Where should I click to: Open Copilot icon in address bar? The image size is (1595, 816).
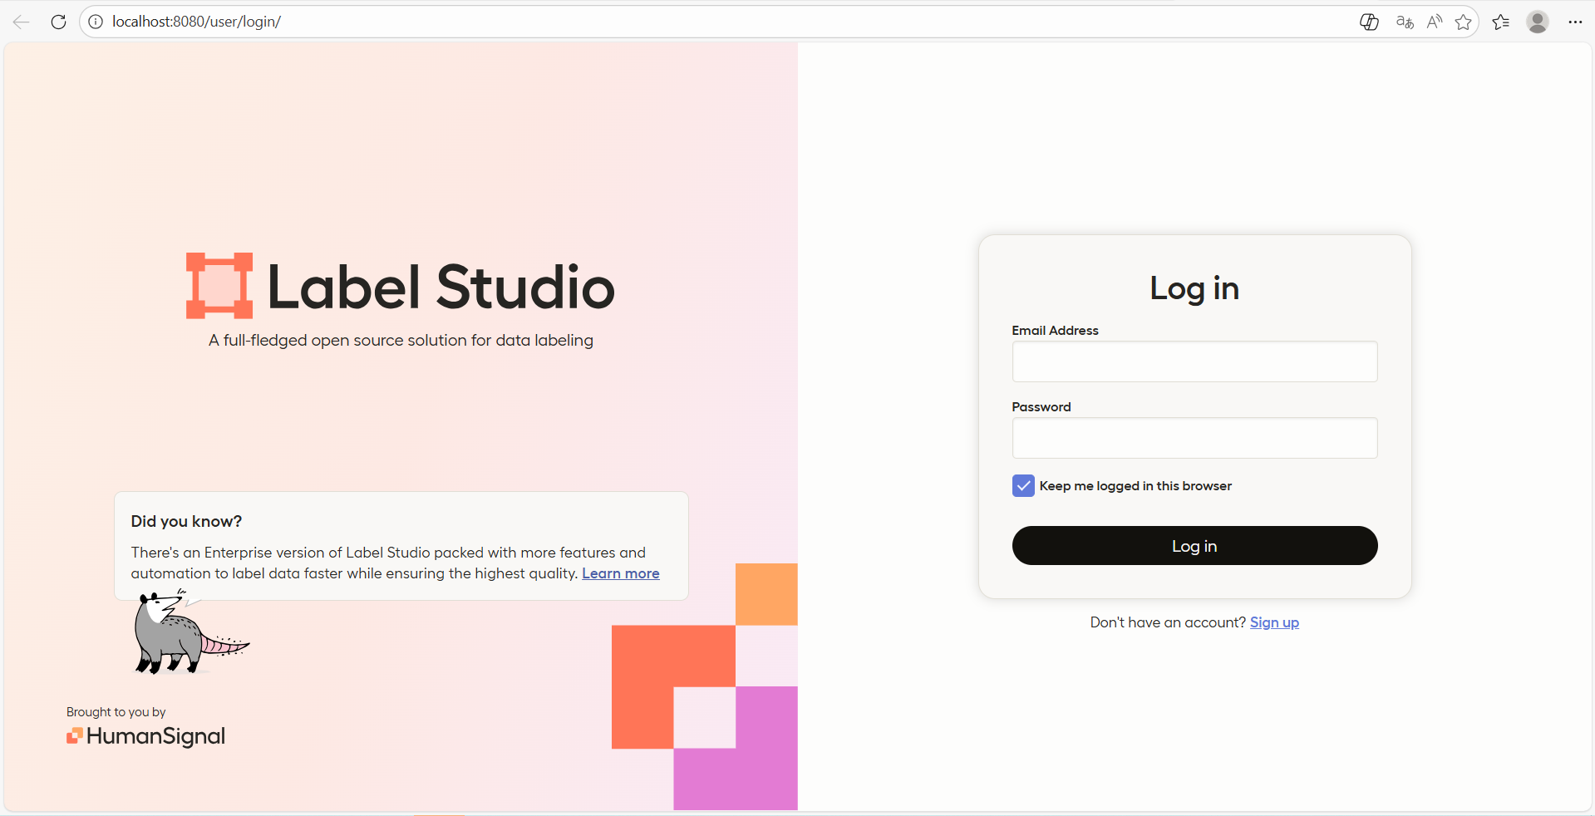coord(1369,22)
